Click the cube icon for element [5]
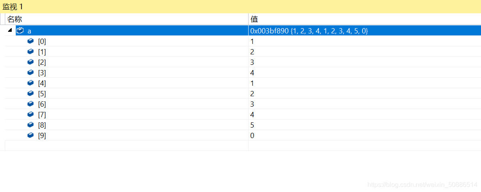This screenshot has height=192, width=481. [30, 93]
